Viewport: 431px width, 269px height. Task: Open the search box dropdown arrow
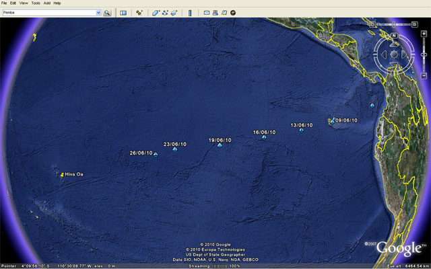(98, 13)
